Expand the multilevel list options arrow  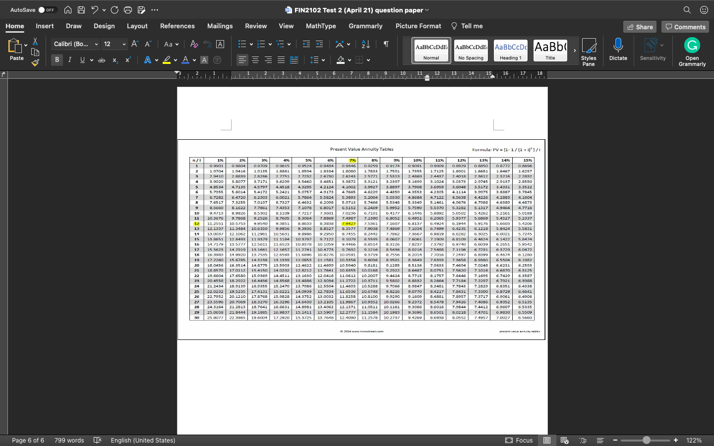click(x=289, y=44)
